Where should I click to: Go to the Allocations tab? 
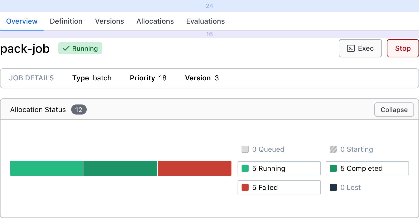tap(155, 21)
